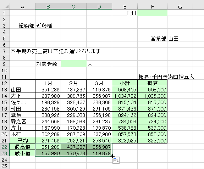Click the 小計 header cell
The width and height of the screenshot is (204, 169).
coord(125,83)
